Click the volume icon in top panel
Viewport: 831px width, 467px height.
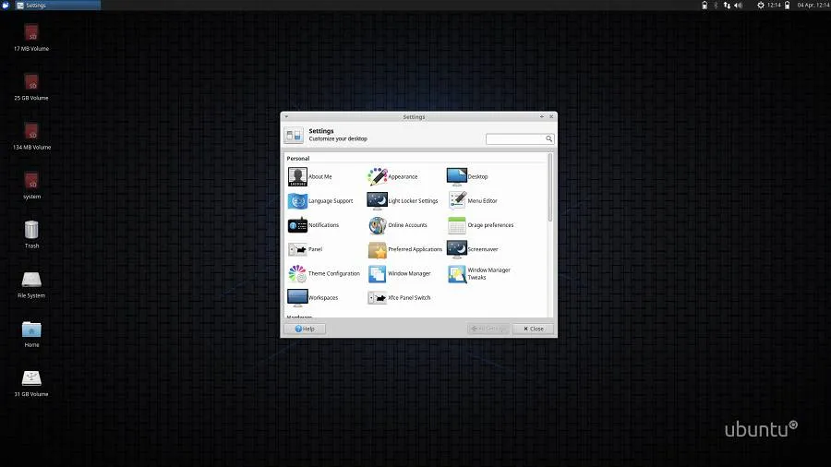tap(738, 6)
